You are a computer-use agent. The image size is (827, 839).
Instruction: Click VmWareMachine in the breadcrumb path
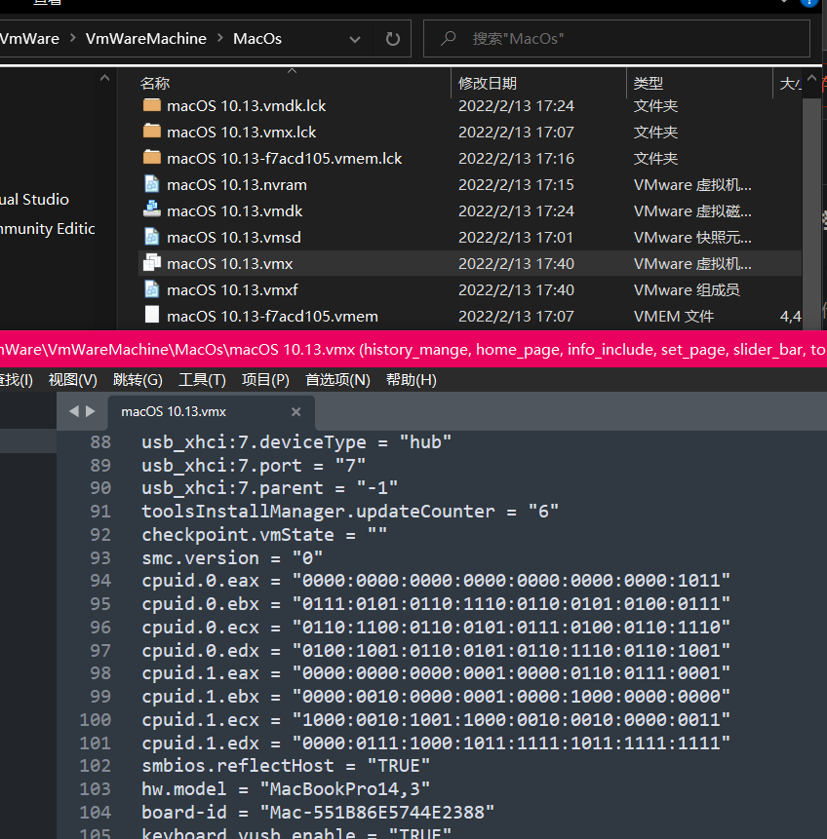pyautogui.click(x=145, y=39)
